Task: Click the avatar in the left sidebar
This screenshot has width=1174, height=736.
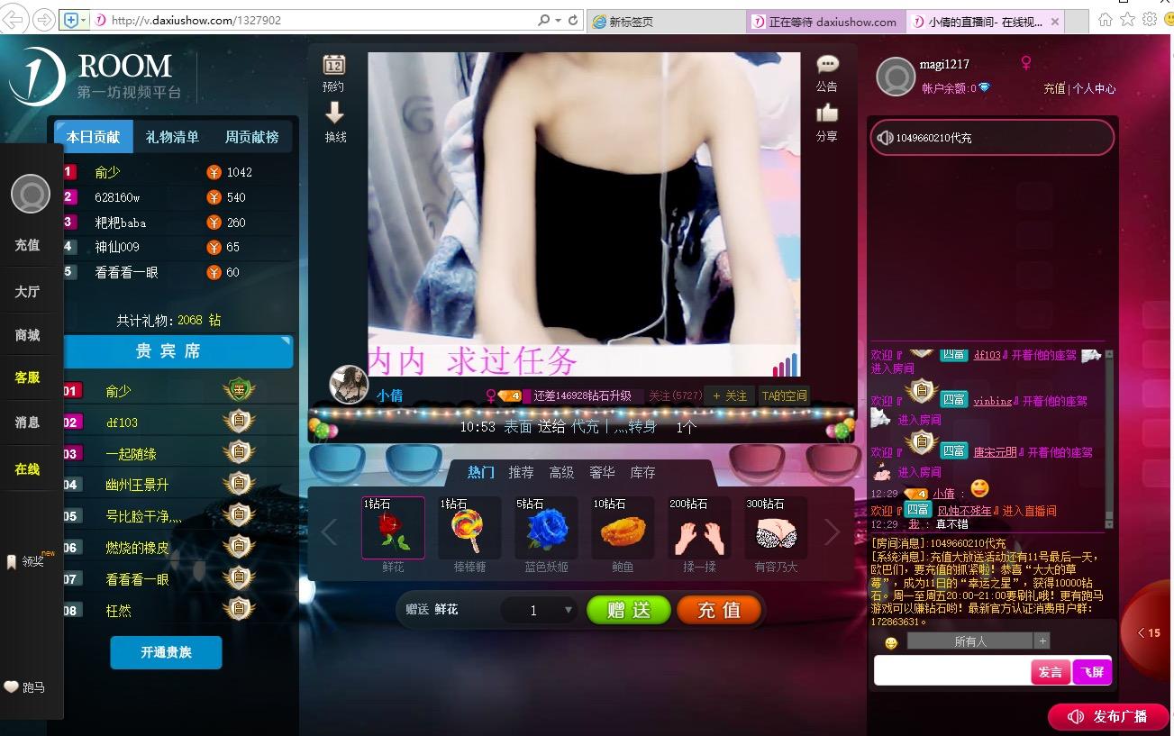Action: click(x=30, y=194)
